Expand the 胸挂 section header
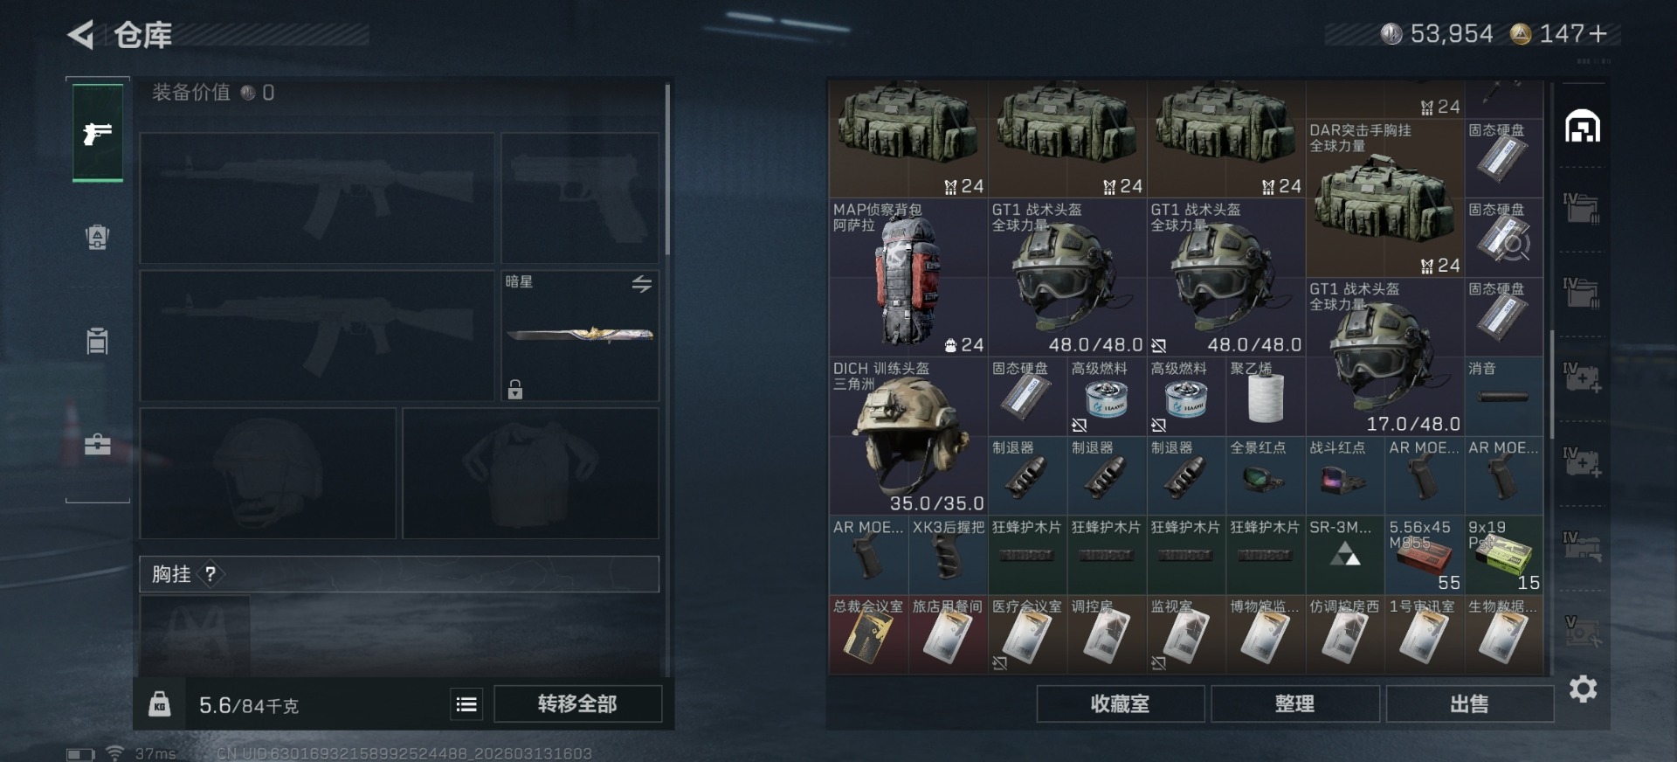Viewport: 1677px width, 762px height. point(399,574)
